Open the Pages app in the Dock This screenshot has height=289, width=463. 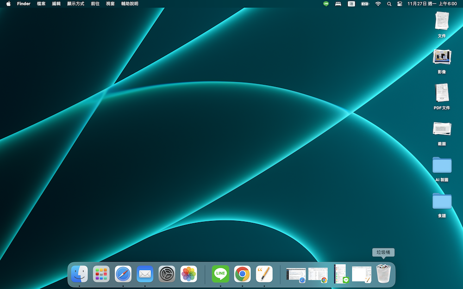[x=264, y=274]
